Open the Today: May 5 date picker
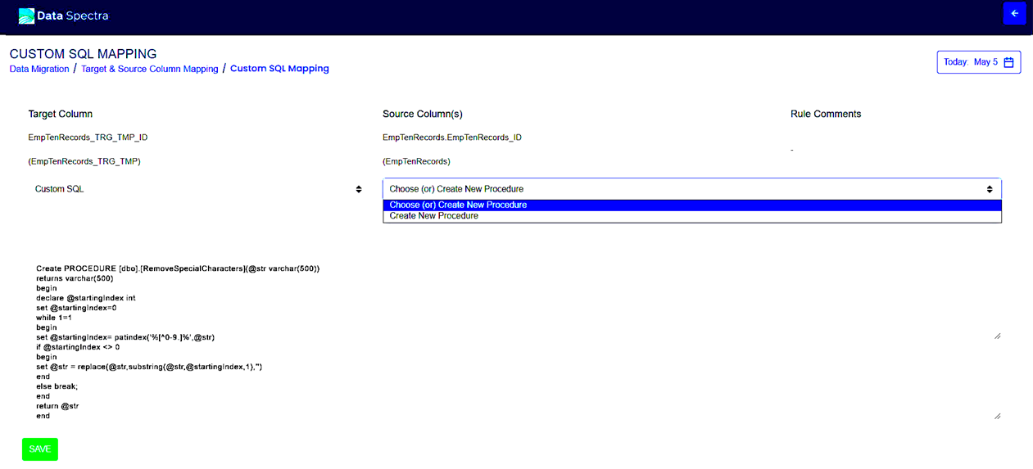 978,62
